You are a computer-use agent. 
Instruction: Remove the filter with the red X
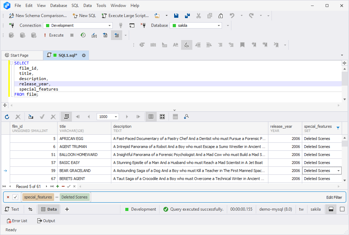pos(8,197)
